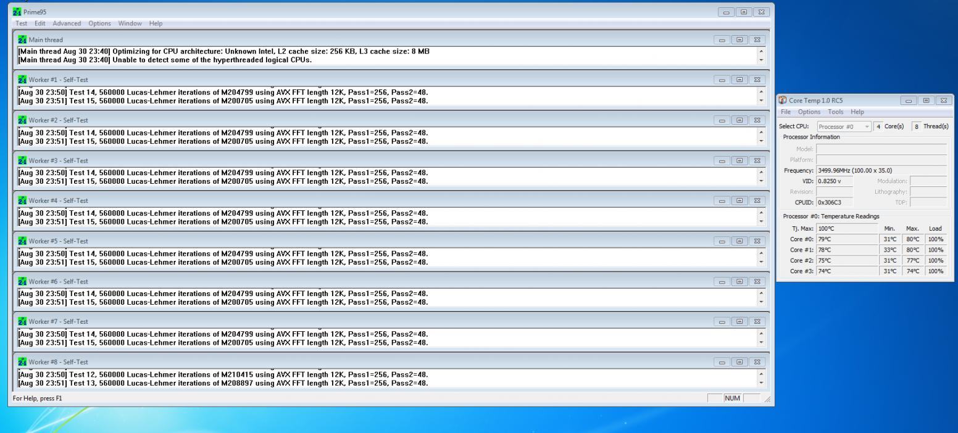Click scroll-up arrow in Main thread pane
The width and height of the screenshot is (958, 433).
(x=760, y=51)
